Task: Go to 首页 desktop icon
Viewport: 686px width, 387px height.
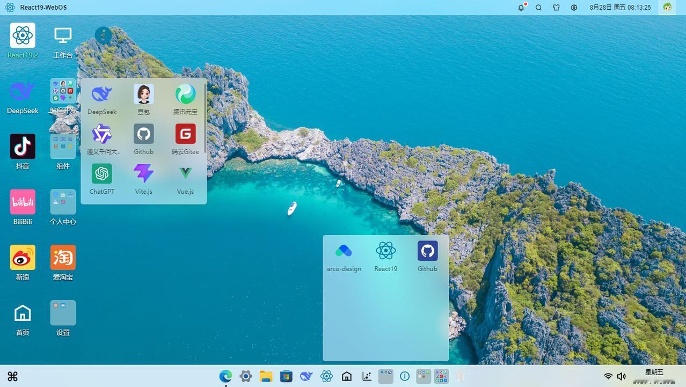Action: click(x=23, y=313)
